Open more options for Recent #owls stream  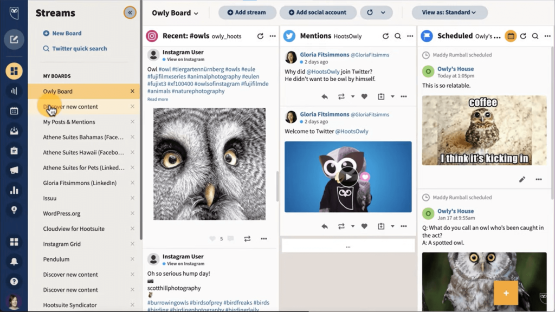click(x=273, y=36)
